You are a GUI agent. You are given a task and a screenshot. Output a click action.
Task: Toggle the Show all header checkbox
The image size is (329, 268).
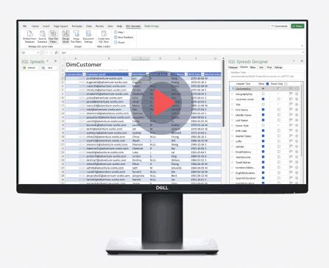coord(267,84)
